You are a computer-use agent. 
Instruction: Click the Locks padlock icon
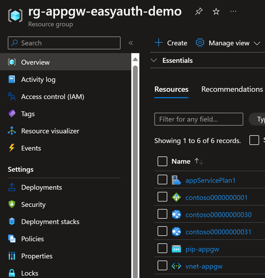[12, 273]
